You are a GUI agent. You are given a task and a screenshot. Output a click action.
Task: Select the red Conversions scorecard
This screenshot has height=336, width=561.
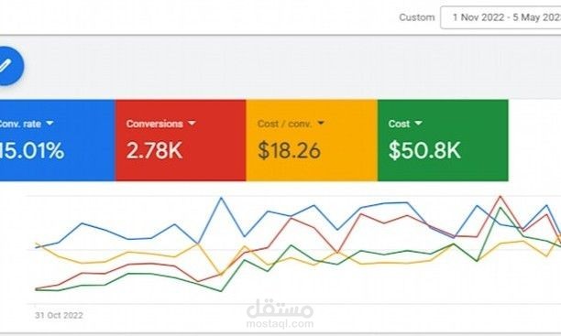(181, 140)
